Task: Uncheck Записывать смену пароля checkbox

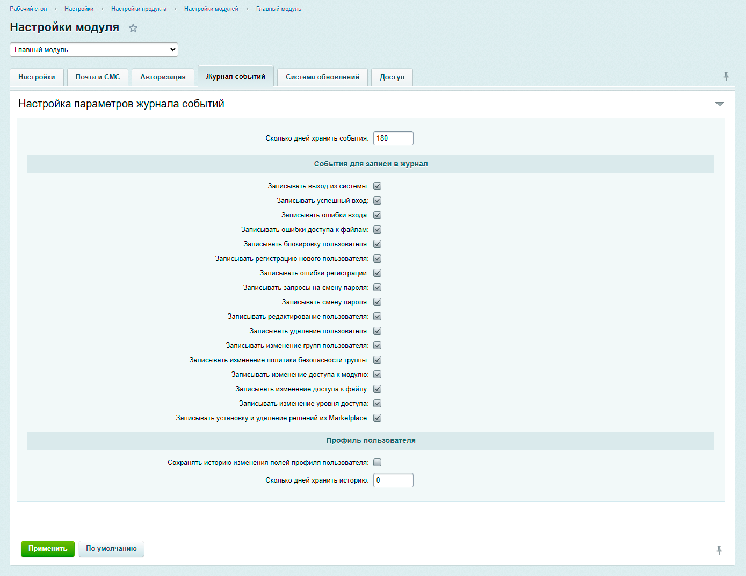Action: click(x=378, y=302)
